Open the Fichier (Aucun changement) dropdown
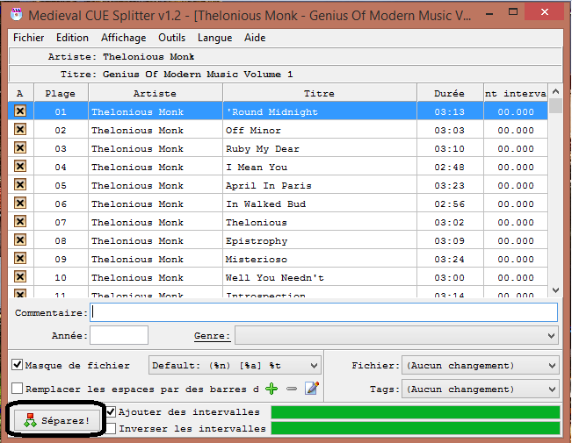Image resolution: width=572 pixels, height=443 pixels. click(x=480, y=366)
